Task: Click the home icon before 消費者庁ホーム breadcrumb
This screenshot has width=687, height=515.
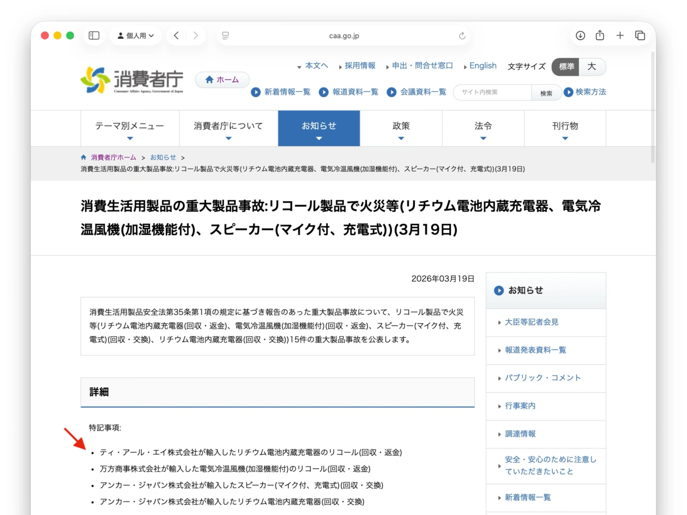Action: tap(84, 157)
